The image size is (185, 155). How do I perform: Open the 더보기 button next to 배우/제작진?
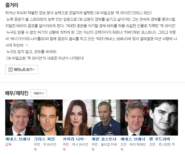click(x=39, y=93)
